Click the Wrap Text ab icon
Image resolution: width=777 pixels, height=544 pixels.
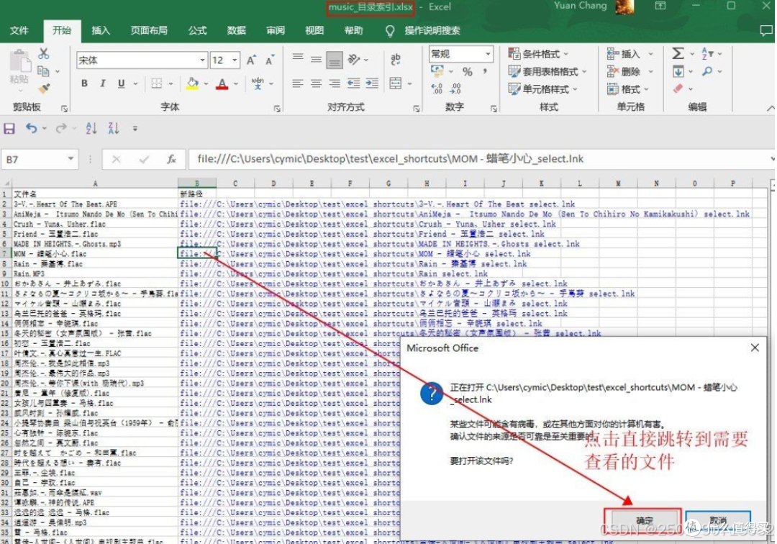[x=396, y=60]
